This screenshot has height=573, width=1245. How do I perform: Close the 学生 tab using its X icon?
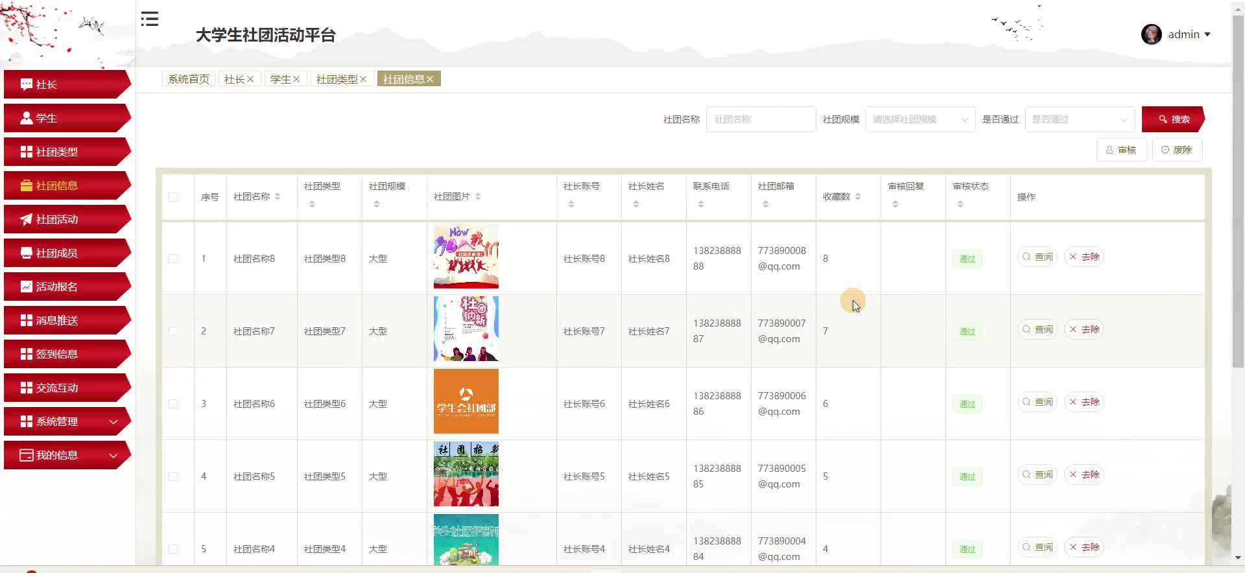coord(296,79)
